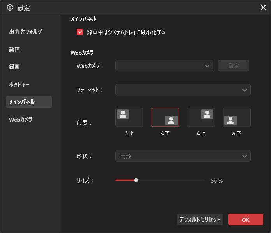Click the Webカメラ section heading
The image size is (271, 233).
click(x=82, y=53)
